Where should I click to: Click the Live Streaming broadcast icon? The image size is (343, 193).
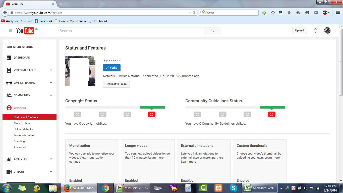9,83
